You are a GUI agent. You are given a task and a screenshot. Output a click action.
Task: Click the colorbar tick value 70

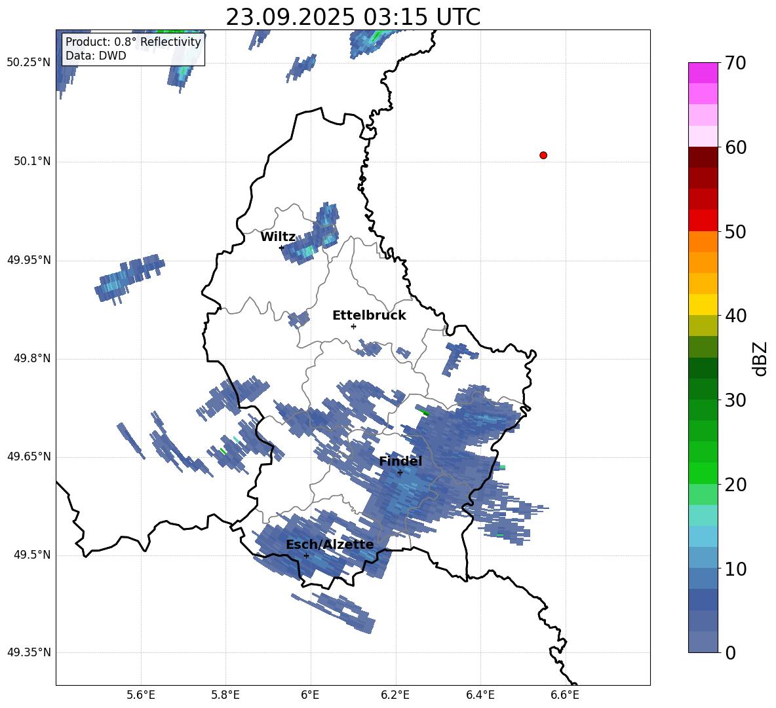click(735, 63)
